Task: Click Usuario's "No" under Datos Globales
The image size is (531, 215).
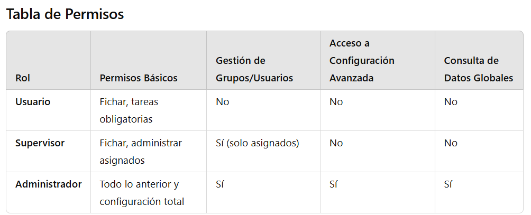Action: tap(451, 101)
